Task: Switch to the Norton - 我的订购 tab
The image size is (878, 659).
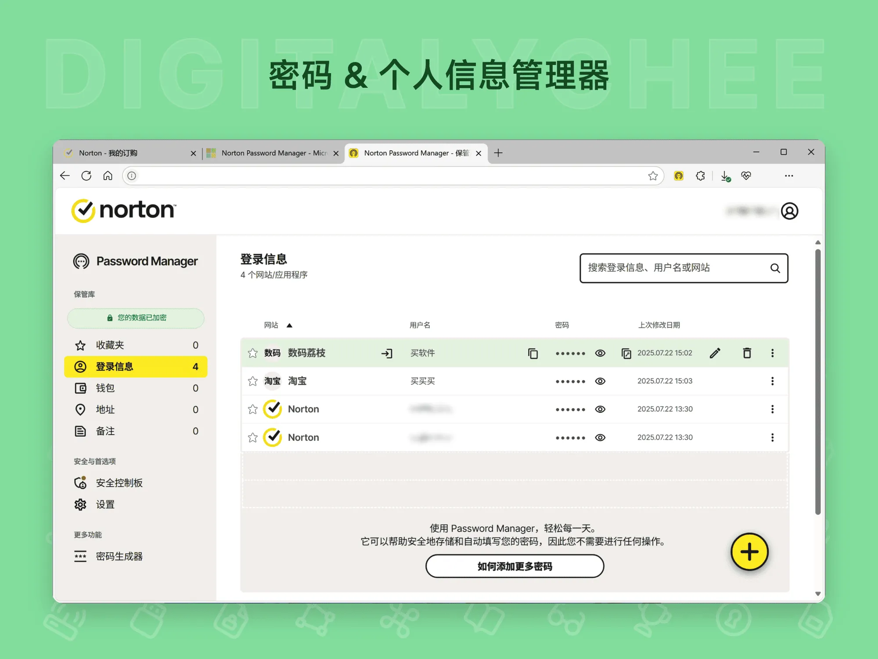Action: click(x=109, y=153)
